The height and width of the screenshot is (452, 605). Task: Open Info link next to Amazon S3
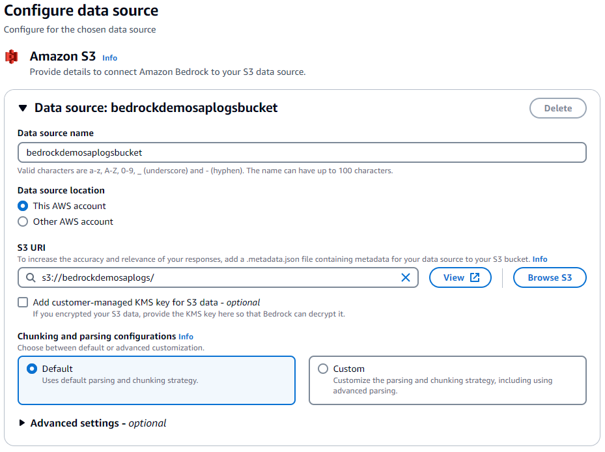point(109,58)
